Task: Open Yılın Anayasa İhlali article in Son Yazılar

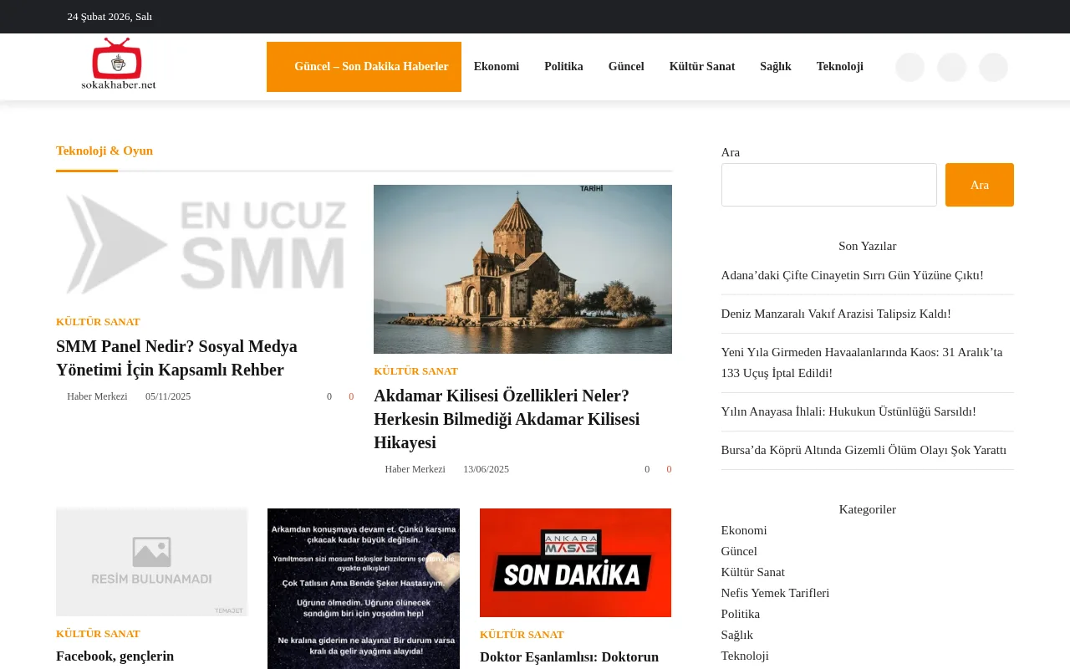Action: pyautogui.click(x=848, y=411)
